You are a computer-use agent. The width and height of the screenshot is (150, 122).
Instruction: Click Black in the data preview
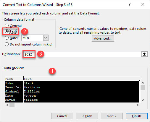point(29,83)
